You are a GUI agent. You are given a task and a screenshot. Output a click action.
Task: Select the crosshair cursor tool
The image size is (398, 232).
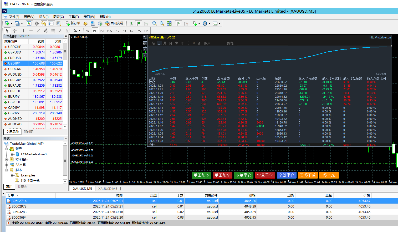(x=14, y=31)
